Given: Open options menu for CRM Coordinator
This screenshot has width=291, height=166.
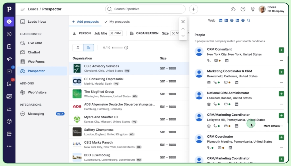Looking at the screenshot, I should pyautogui.click(x=281, y=148).
